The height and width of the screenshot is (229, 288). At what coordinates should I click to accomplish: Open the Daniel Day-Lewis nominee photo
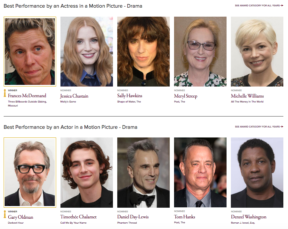(144, 172)
